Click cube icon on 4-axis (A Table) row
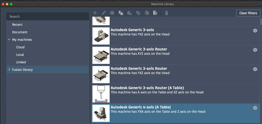The height and width of the screenshot is (124, 262). 255,108
